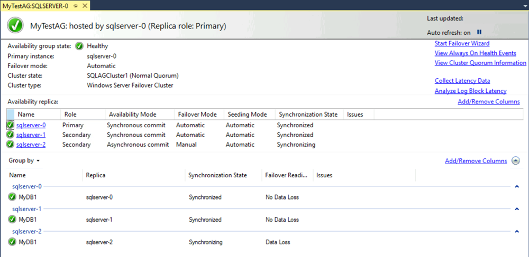Pause auto refresh with the pause icon
This screenshot has width=529, height=257.
[479, 33]
